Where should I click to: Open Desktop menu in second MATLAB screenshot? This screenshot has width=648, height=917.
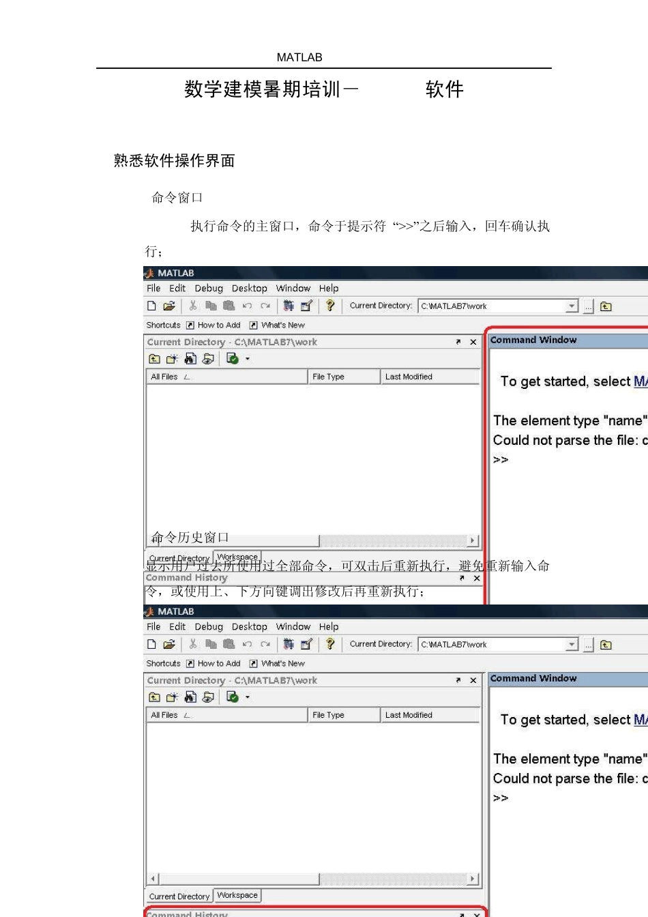coord(250,626)
